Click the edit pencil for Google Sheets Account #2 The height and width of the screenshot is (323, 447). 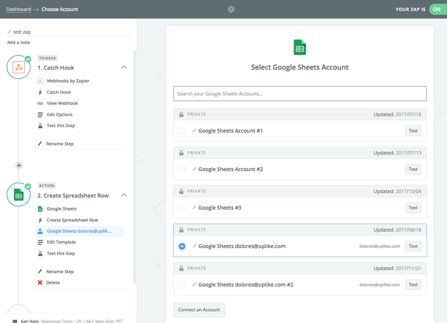click(194, 169)
